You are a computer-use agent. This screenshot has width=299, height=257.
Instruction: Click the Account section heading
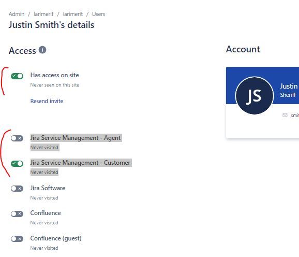tap(243, 49)
